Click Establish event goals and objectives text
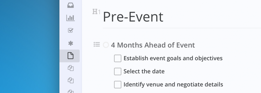 (173, 58)
